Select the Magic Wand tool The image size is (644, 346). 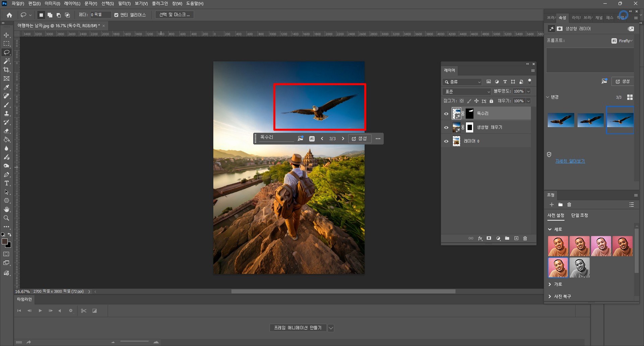[x=6, y=61]
